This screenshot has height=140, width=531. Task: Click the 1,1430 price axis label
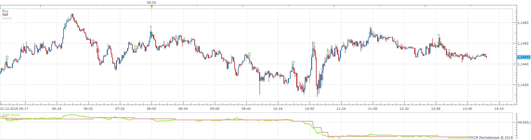523,85
